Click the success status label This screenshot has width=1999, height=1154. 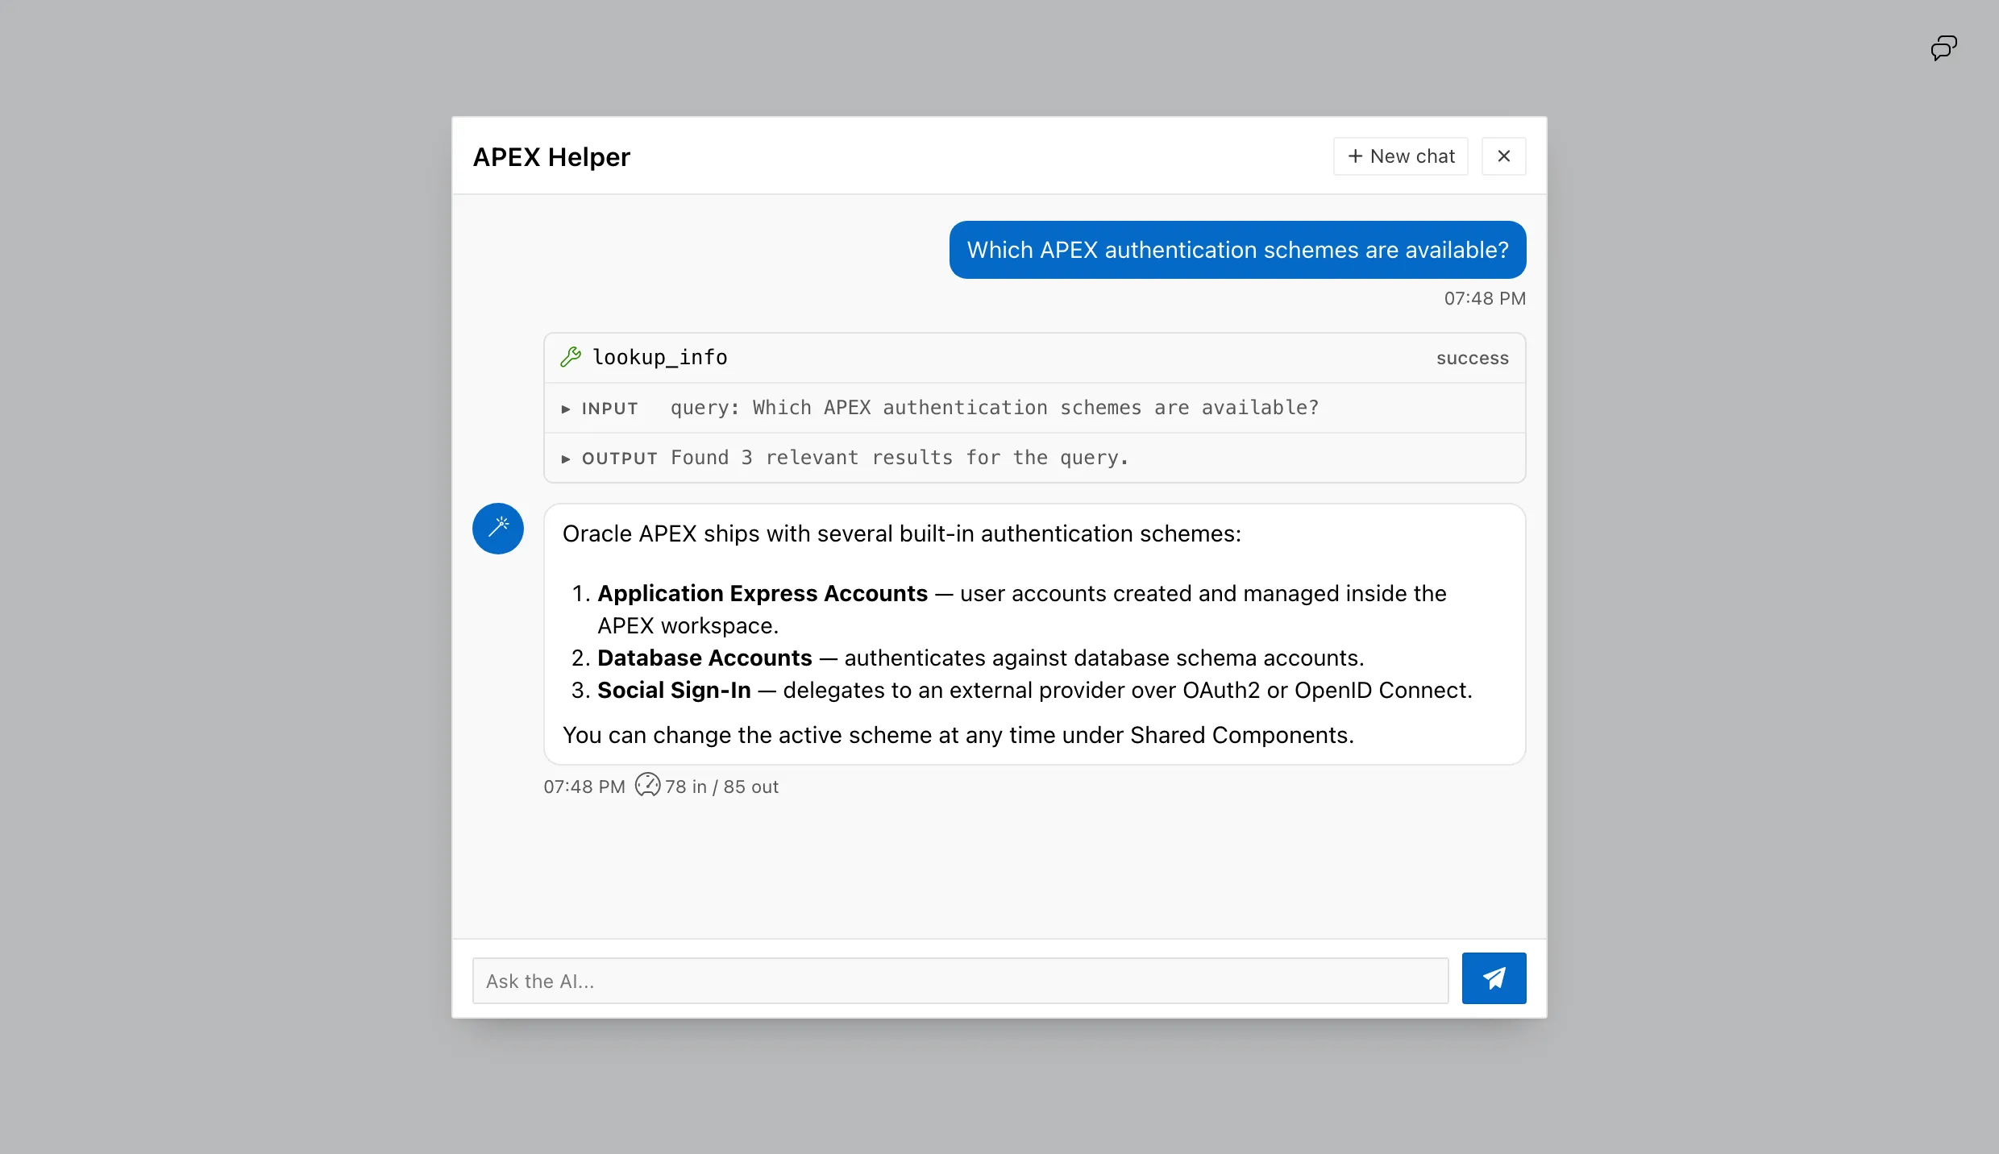tap(1472, 358)
